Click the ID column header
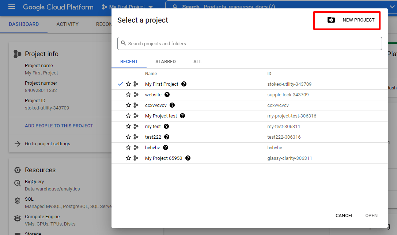The height and width of the screenshot is (235, 397). pyautogui.click(x=269, y=74)
